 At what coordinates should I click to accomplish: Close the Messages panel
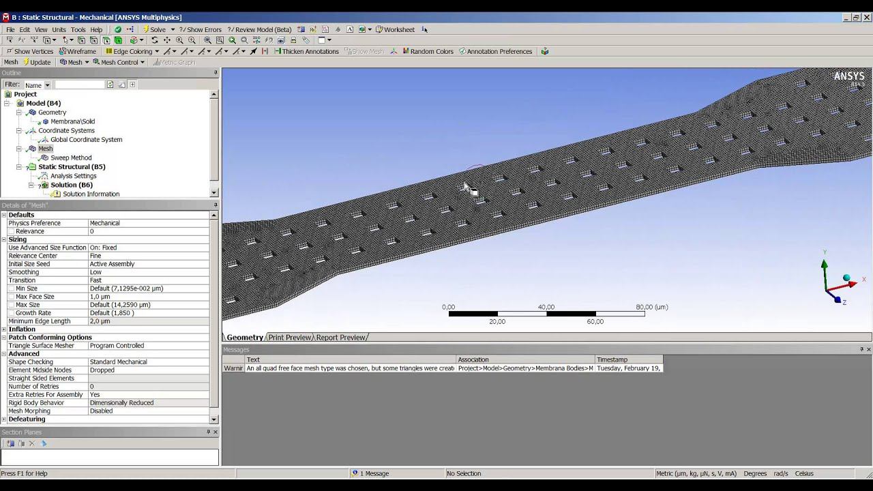[x=869, y=350]
